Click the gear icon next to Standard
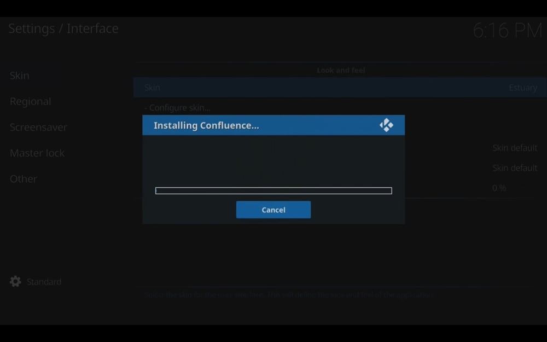Image resolution: width=547 pixels, height=342 pixels. tap(15, 281)
